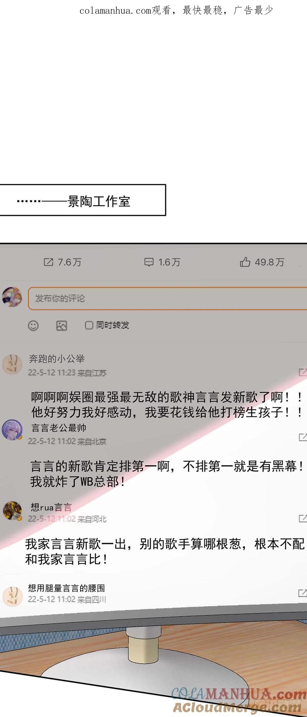Image resolution: width=307 pixels, height=717 pixels.
Task: Open the username link 言言老公最帅
Action: (x=59, y=428)
